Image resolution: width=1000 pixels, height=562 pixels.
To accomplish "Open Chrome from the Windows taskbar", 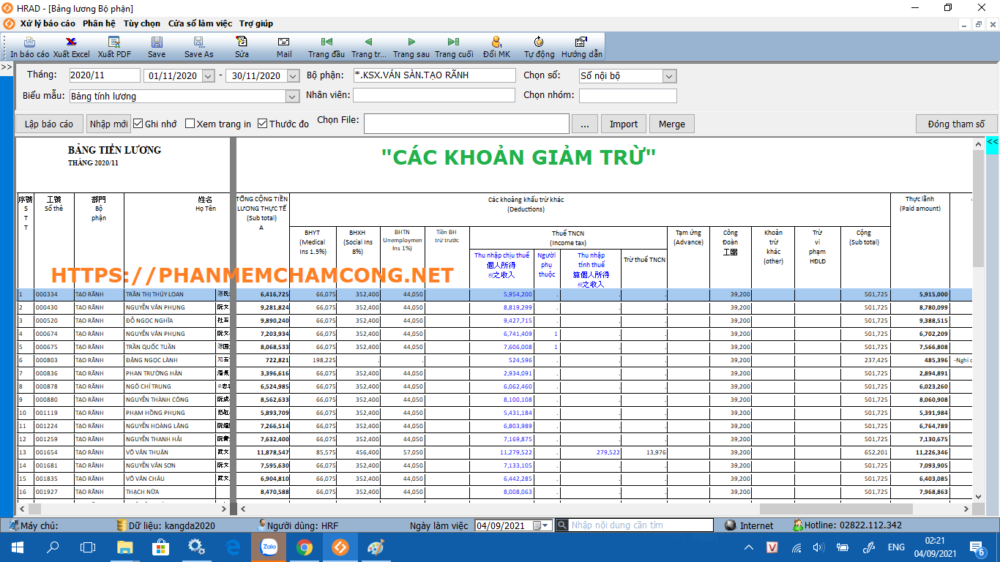I will [x=305, y=547].
